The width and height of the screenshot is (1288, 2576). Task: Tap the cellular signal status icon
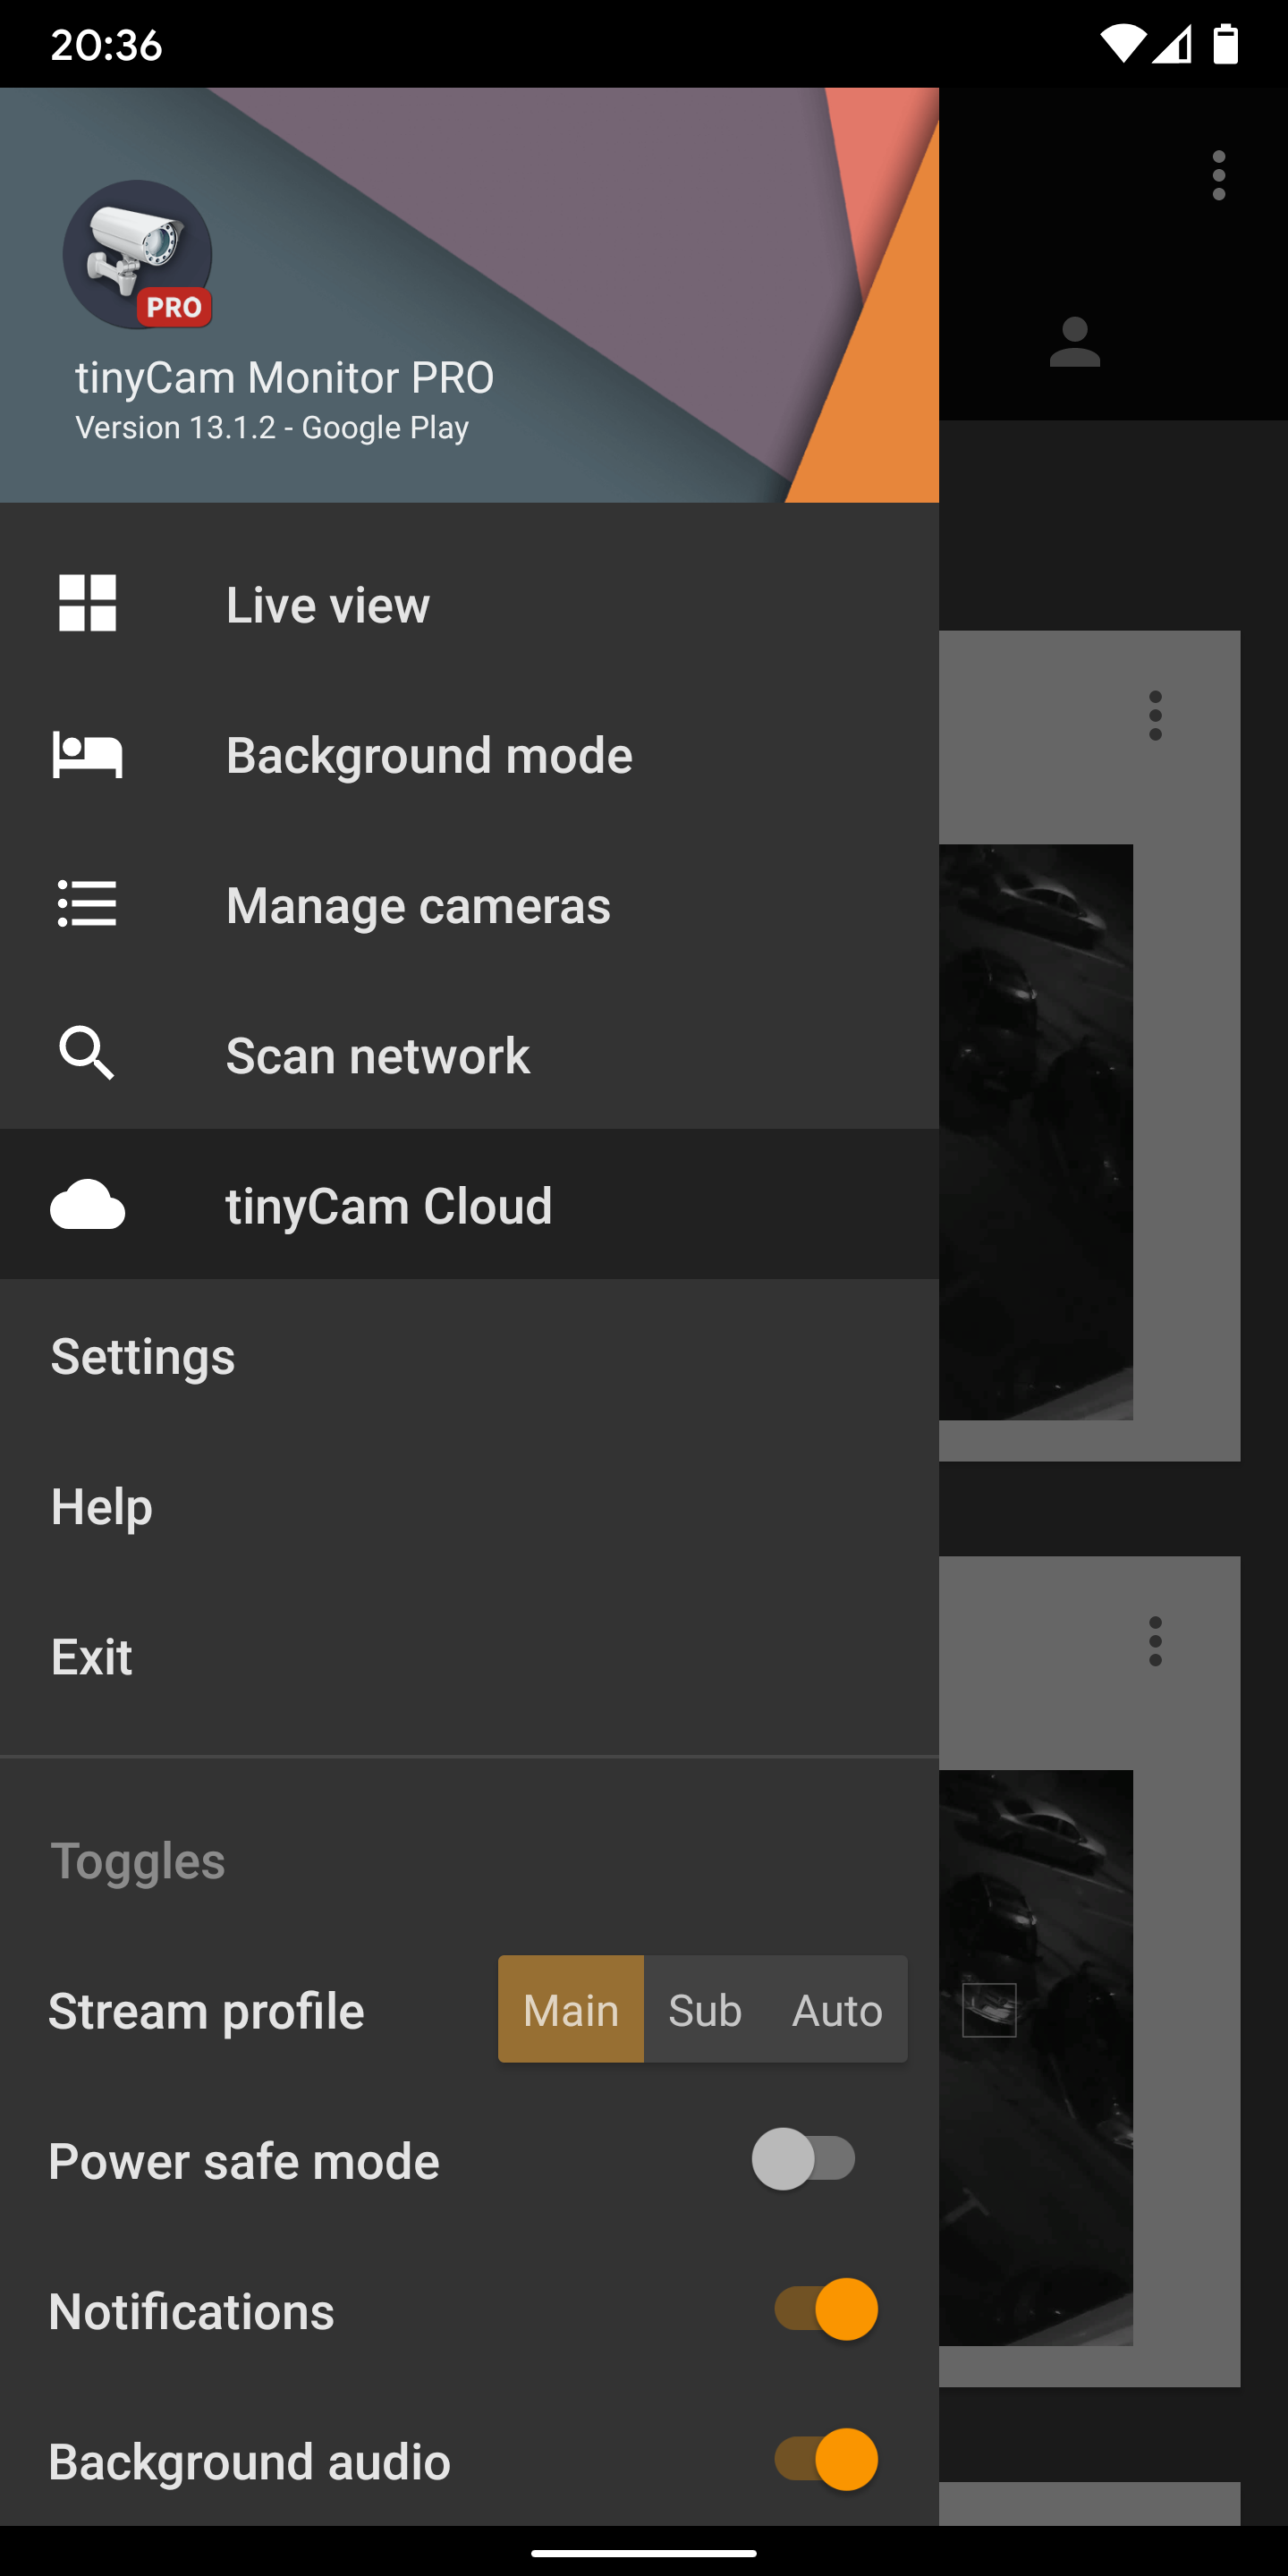tap(1171, 45)
